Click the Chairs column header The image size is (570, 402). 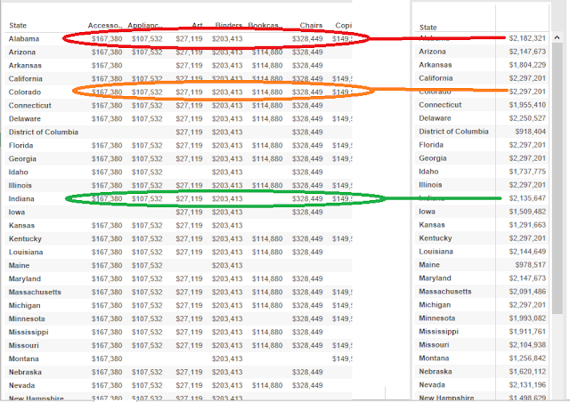pos(311,26)
